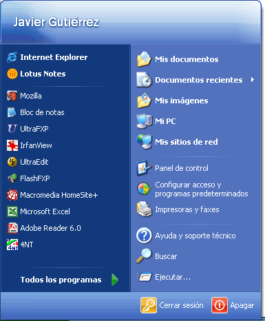Viewport: 265px width, 321px height.
Task: Open Mi PC entry label
Action: [x=165, y=121]
